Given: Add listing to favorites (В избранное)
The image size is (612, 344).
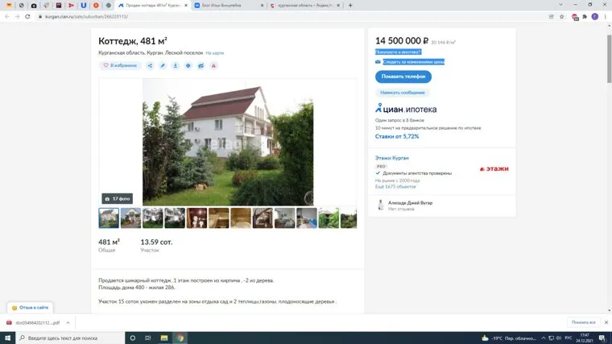Looking at the screenshot, I should [x=120, y=65].
